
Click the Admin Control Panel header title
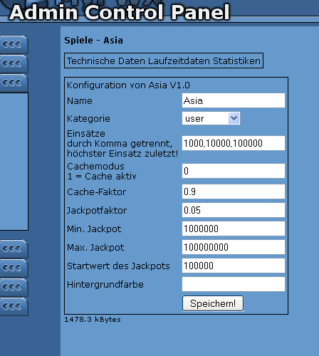(x=120, y=12)
